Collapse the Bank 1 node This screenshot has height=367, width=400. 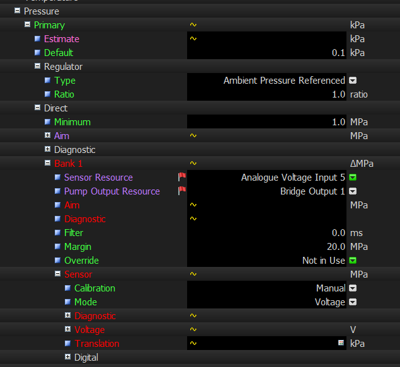click(x=47, y=163)
